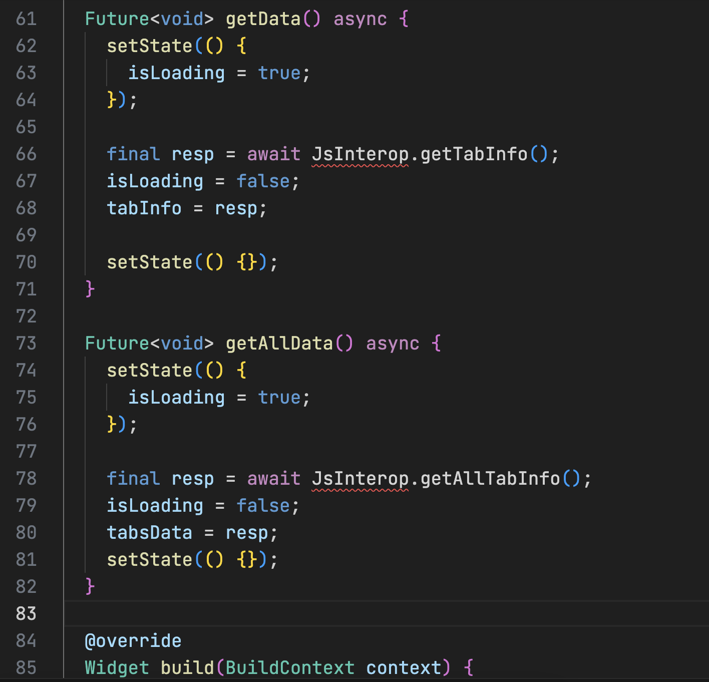Click the tabsData variable on line 80
The width and height of the screenshot is (709, 682).
click(149, 533)
